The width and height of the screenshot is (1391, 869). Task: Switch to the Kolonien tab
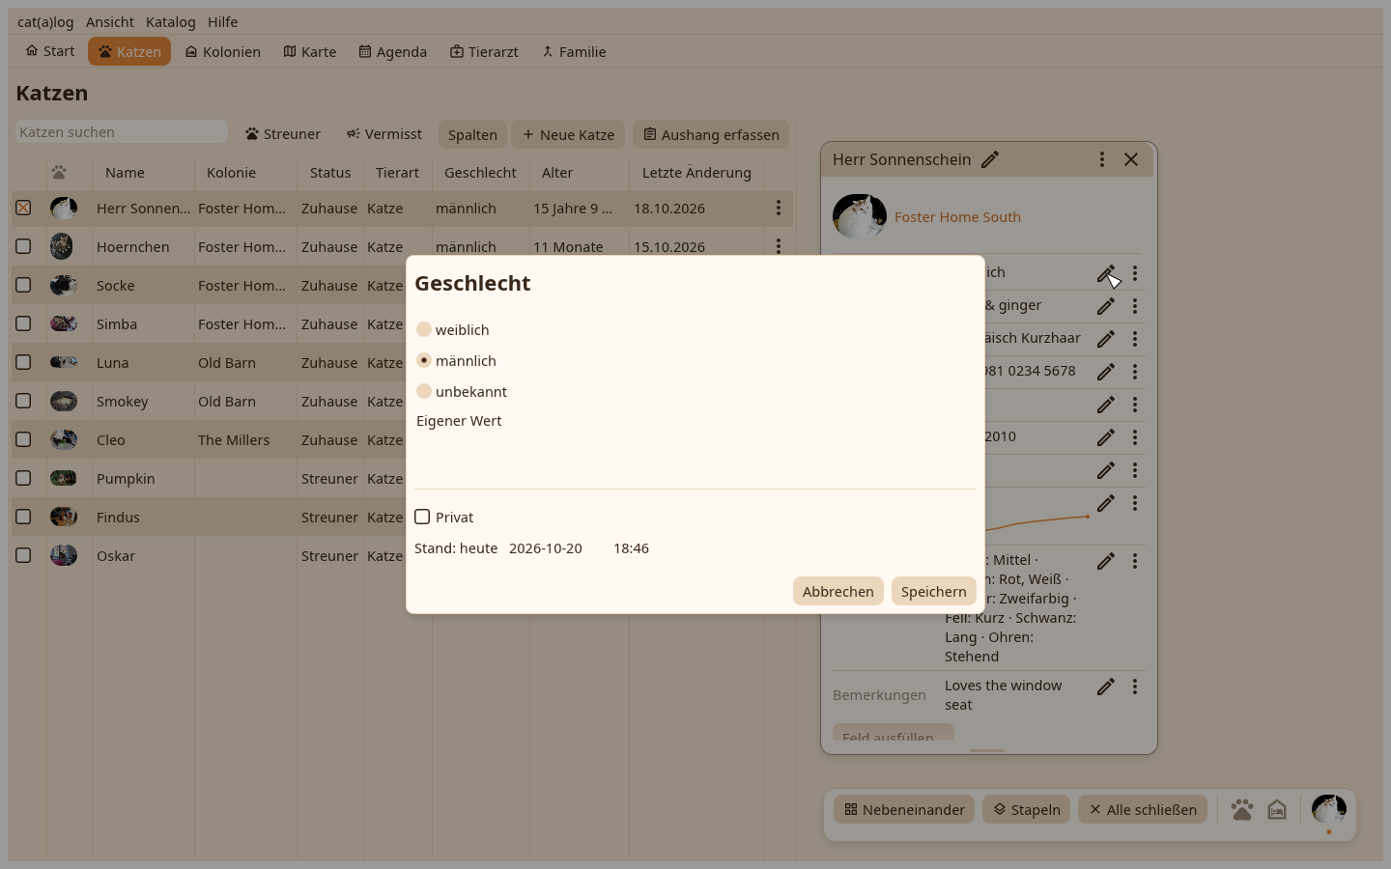(223, 51)
